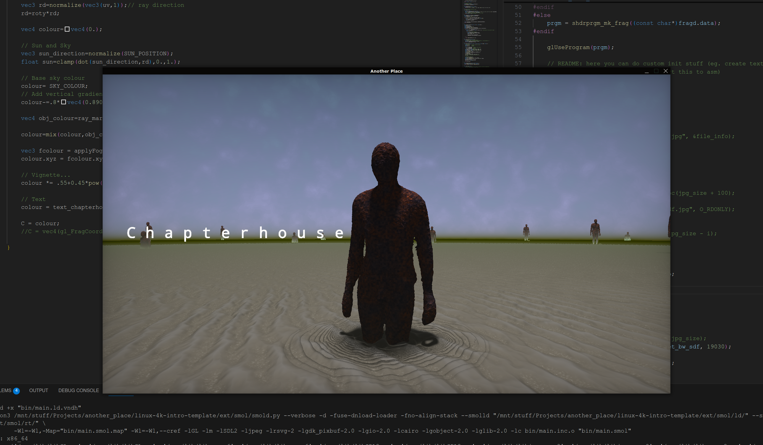The width and height of the screenshot is (763, 445).
Task: Click the #else preprocessor line
Action: tap(542, 15)
